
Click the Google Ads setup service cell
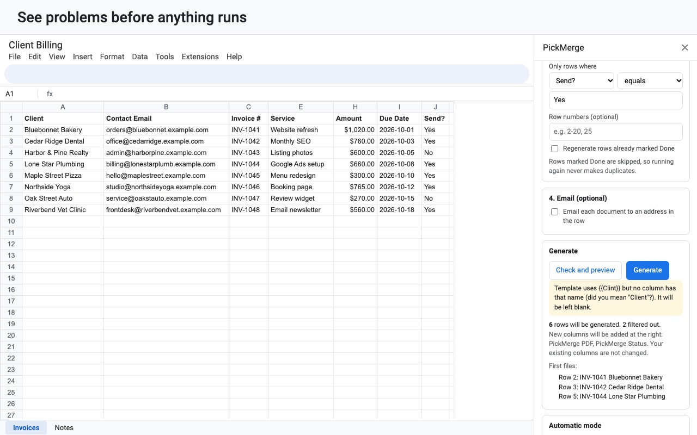(x=301, y=164)
